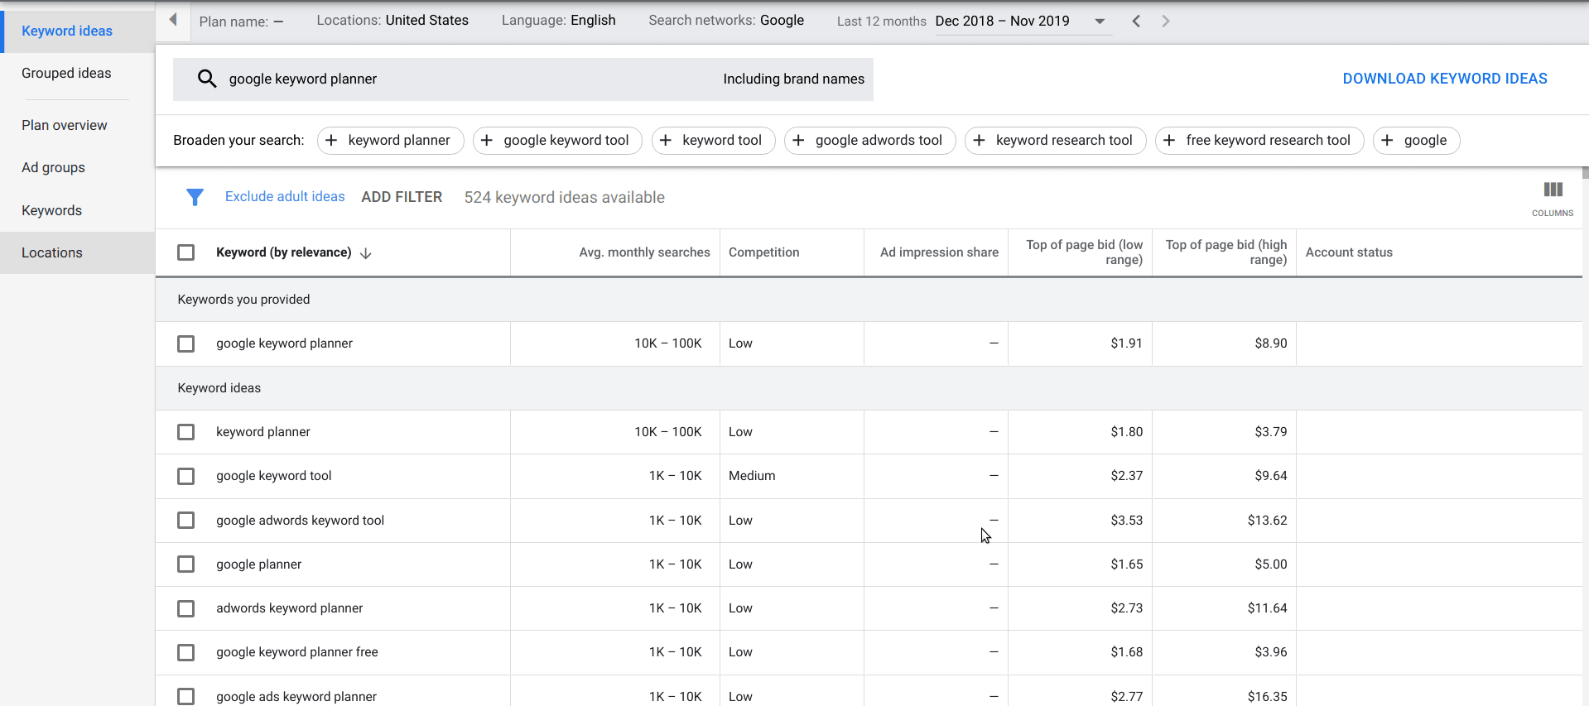Sort by Top of page bid (low range)
The width and height of the screenshot is (1589, 706).
(1084, 252)
